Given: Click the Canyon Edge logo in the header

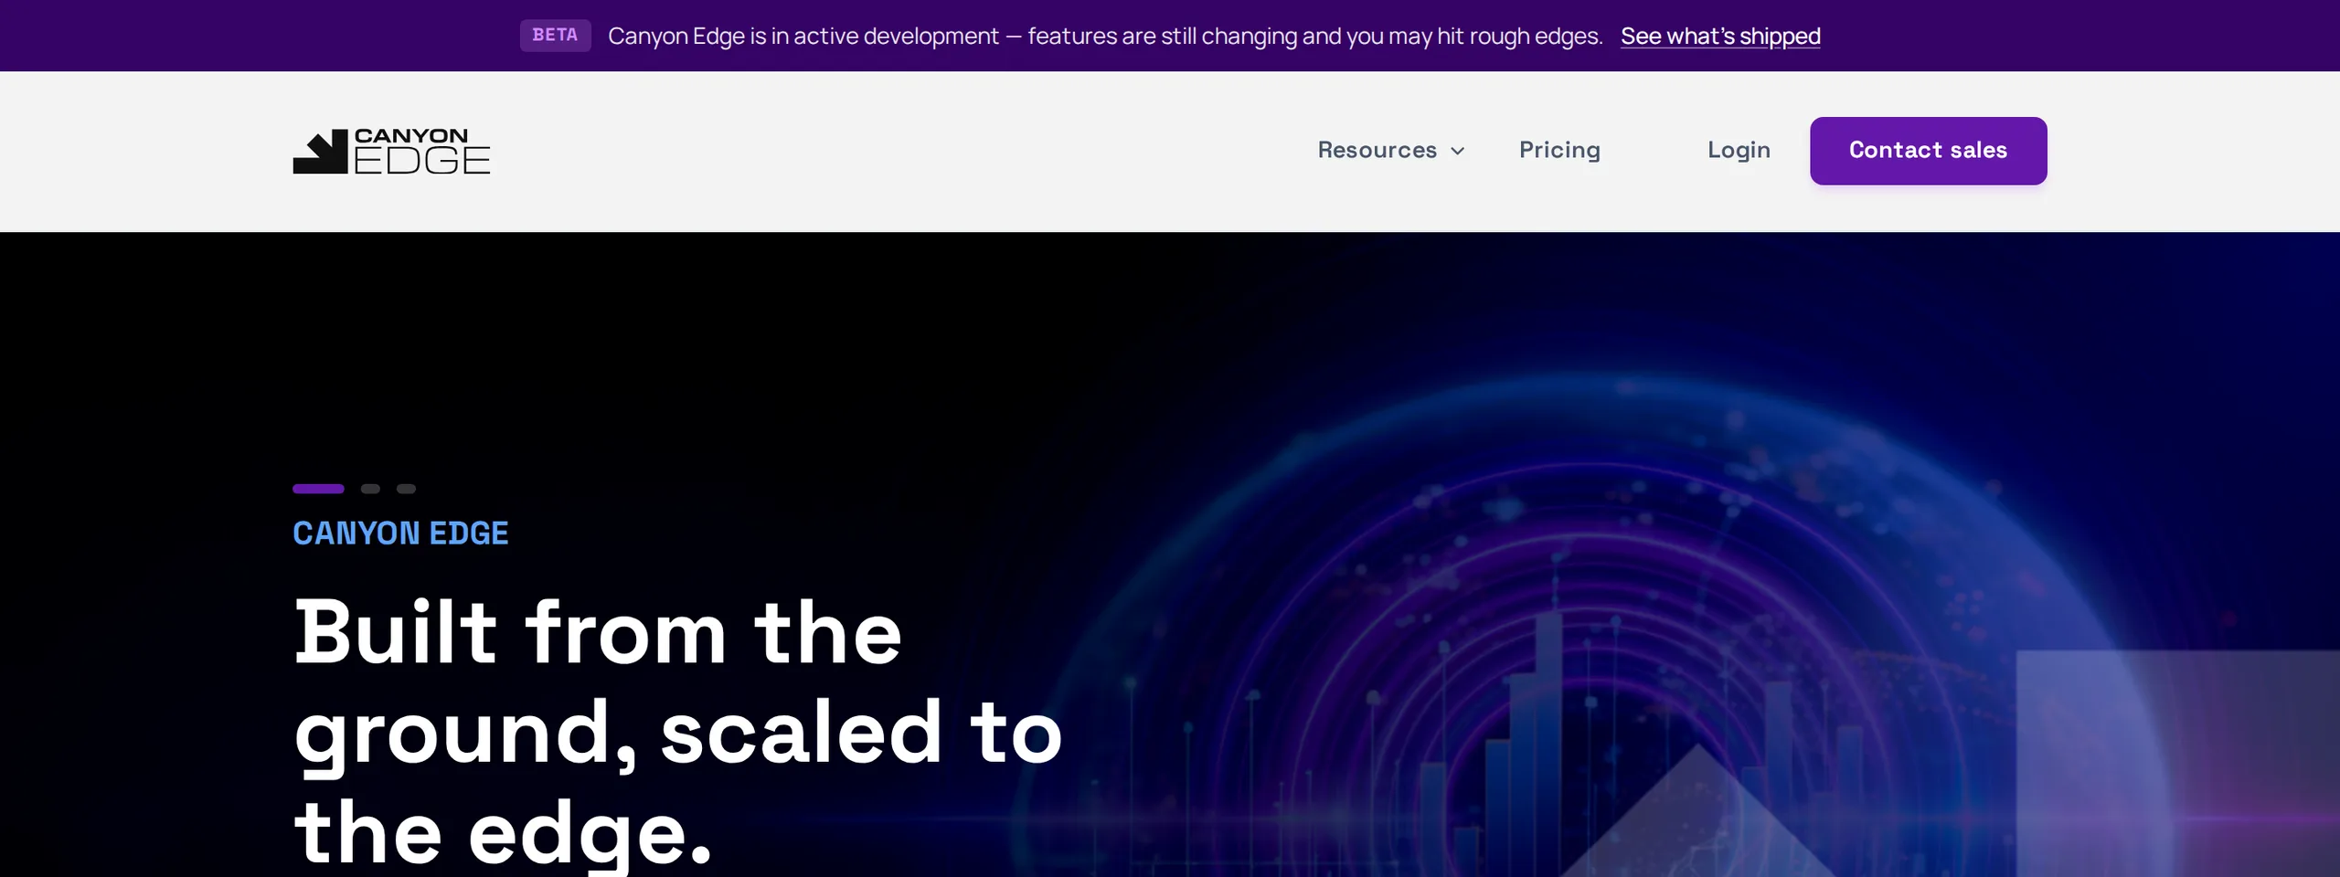Looking at the screenshot, I should 391,151.
